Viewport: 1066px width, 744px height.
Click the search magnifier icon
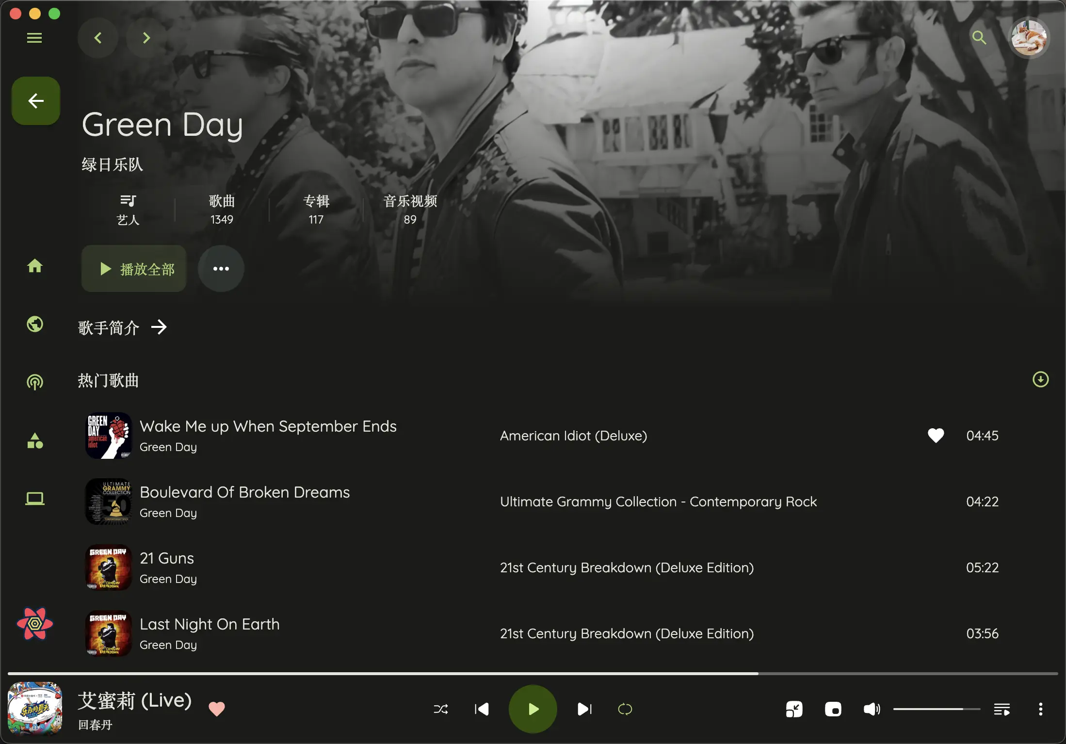[979, 37]
